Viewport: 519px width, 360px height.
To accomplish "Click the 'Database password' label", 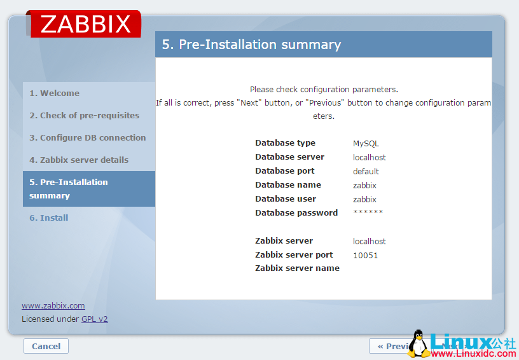I will pos(296,212).
